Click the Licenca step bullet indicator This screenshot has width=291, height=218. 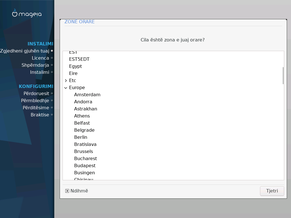52,58
